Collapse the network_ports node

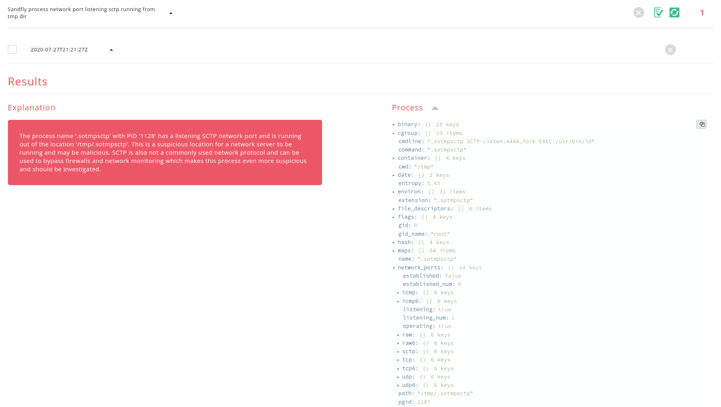tap(394, 268)
